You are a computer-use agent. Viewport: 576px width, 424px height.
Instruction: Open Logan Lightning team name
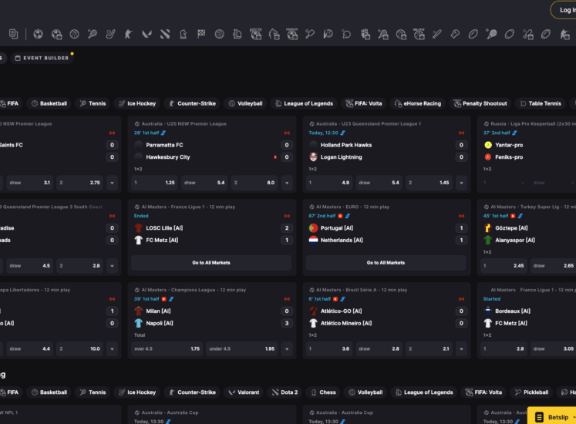(x=342, y=157)
